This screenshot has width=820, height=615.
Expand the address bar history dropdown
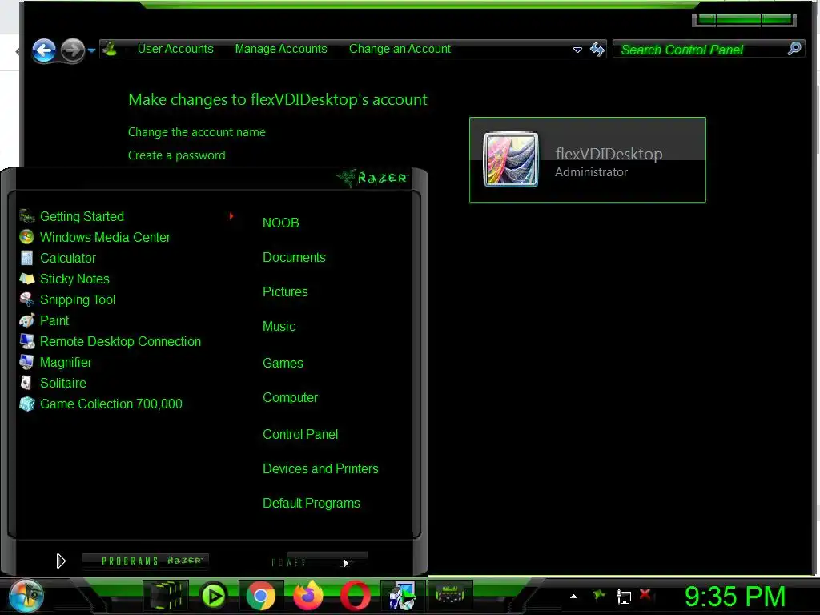click(577, 50)
